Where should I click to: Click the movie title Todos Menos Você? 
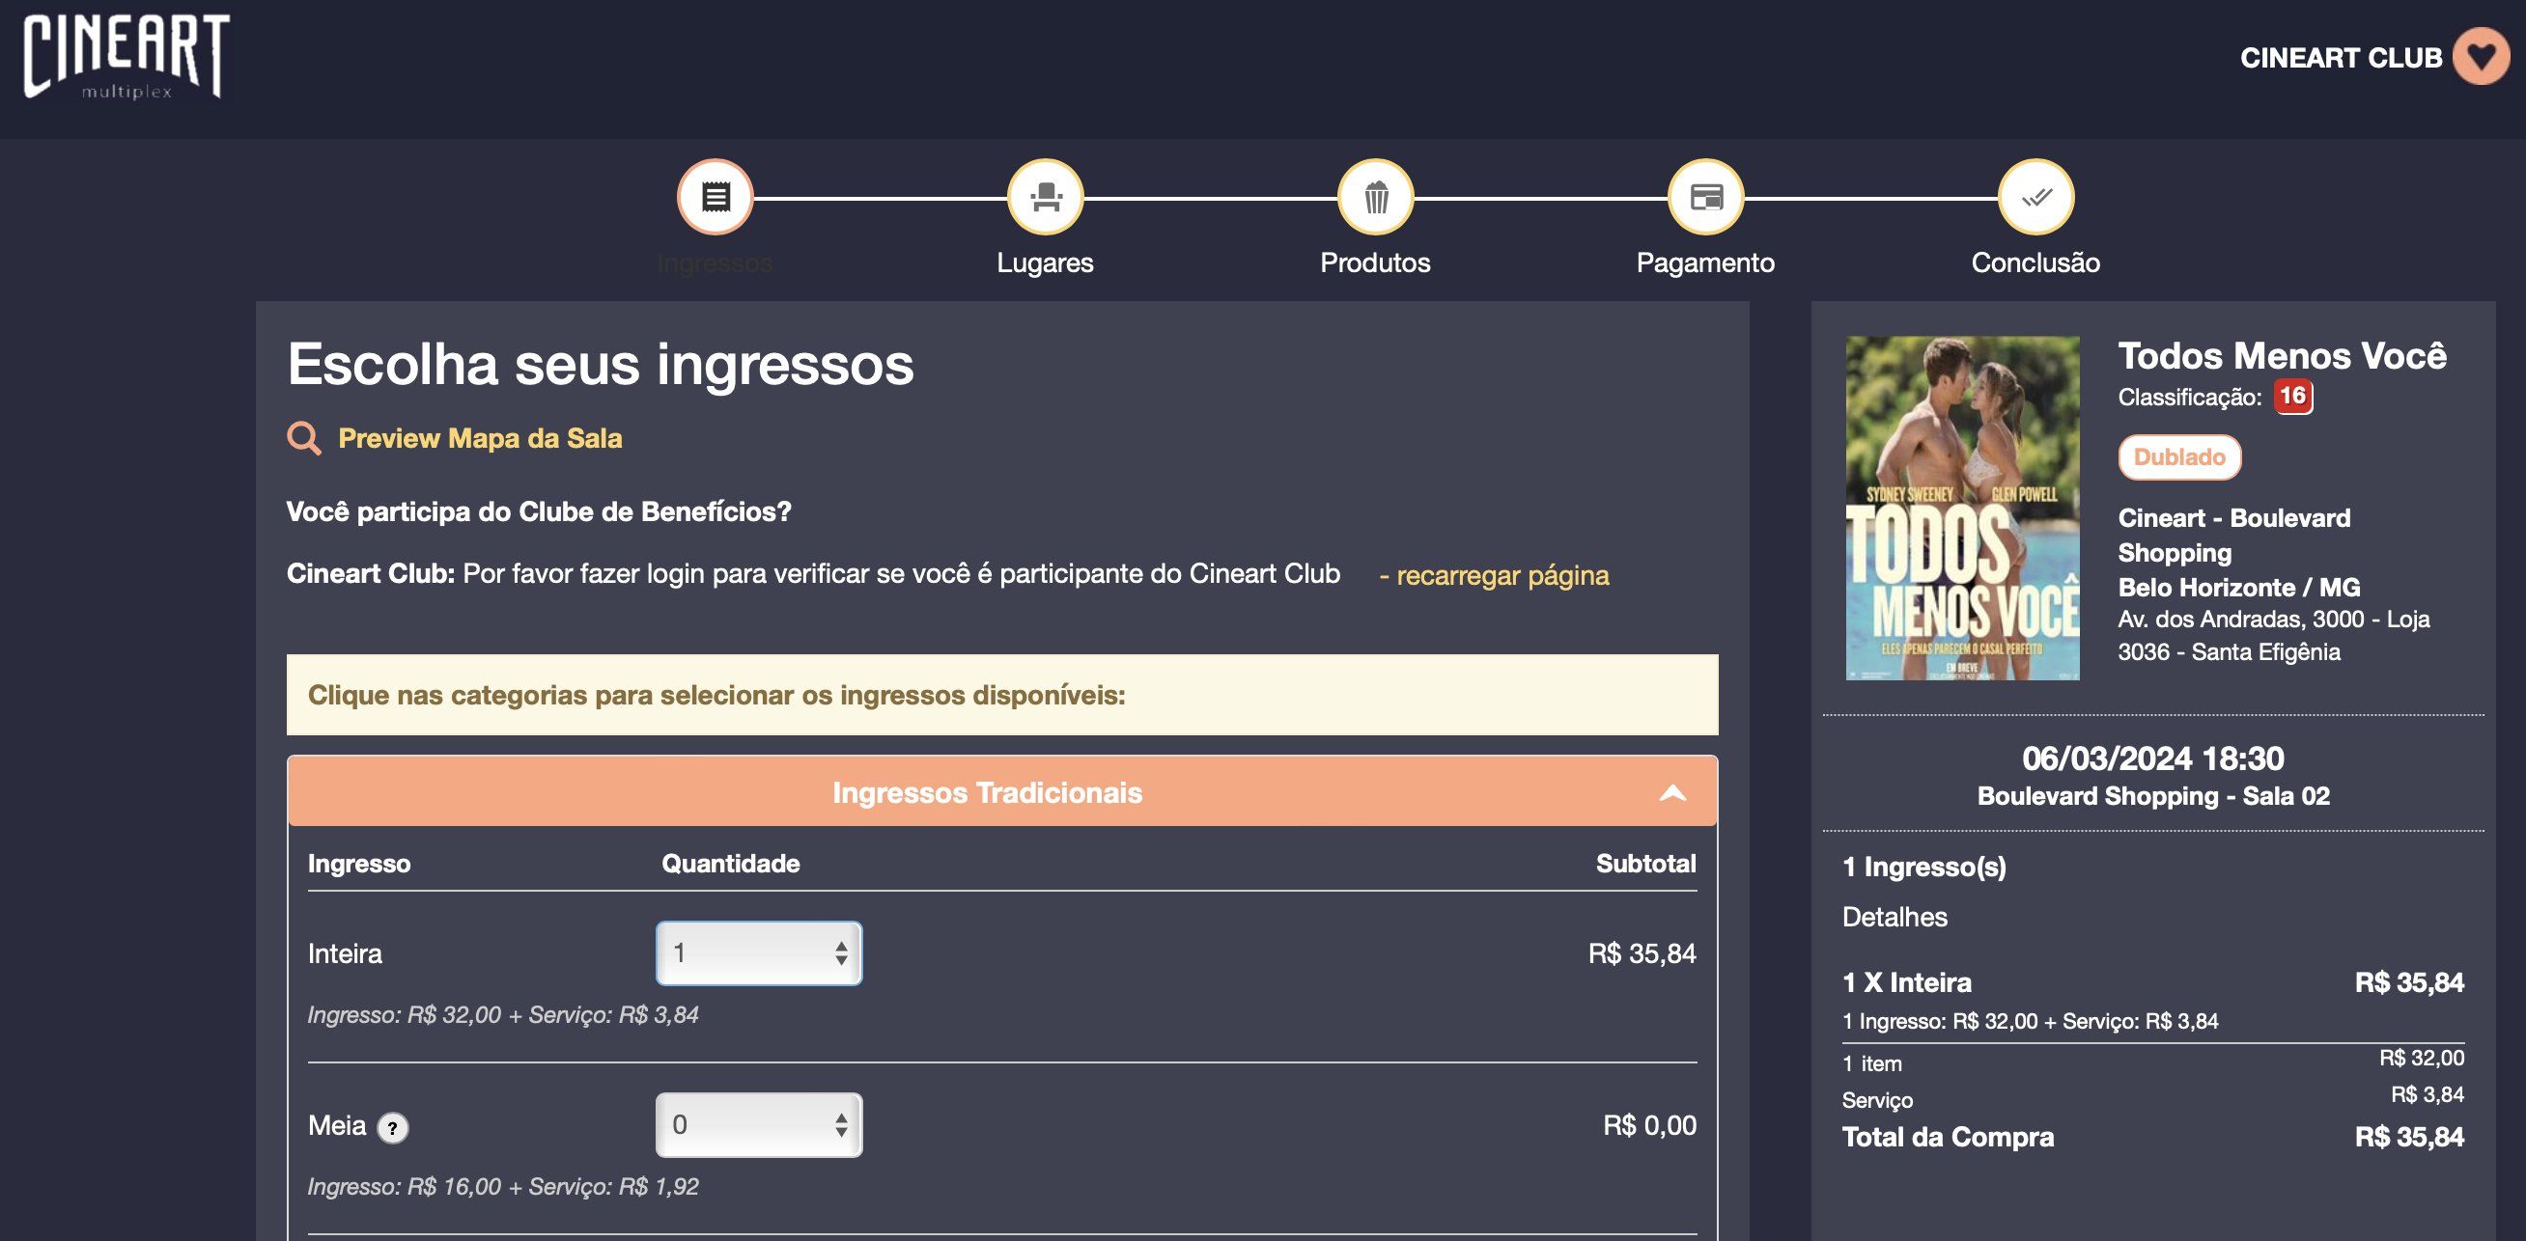2283,356
